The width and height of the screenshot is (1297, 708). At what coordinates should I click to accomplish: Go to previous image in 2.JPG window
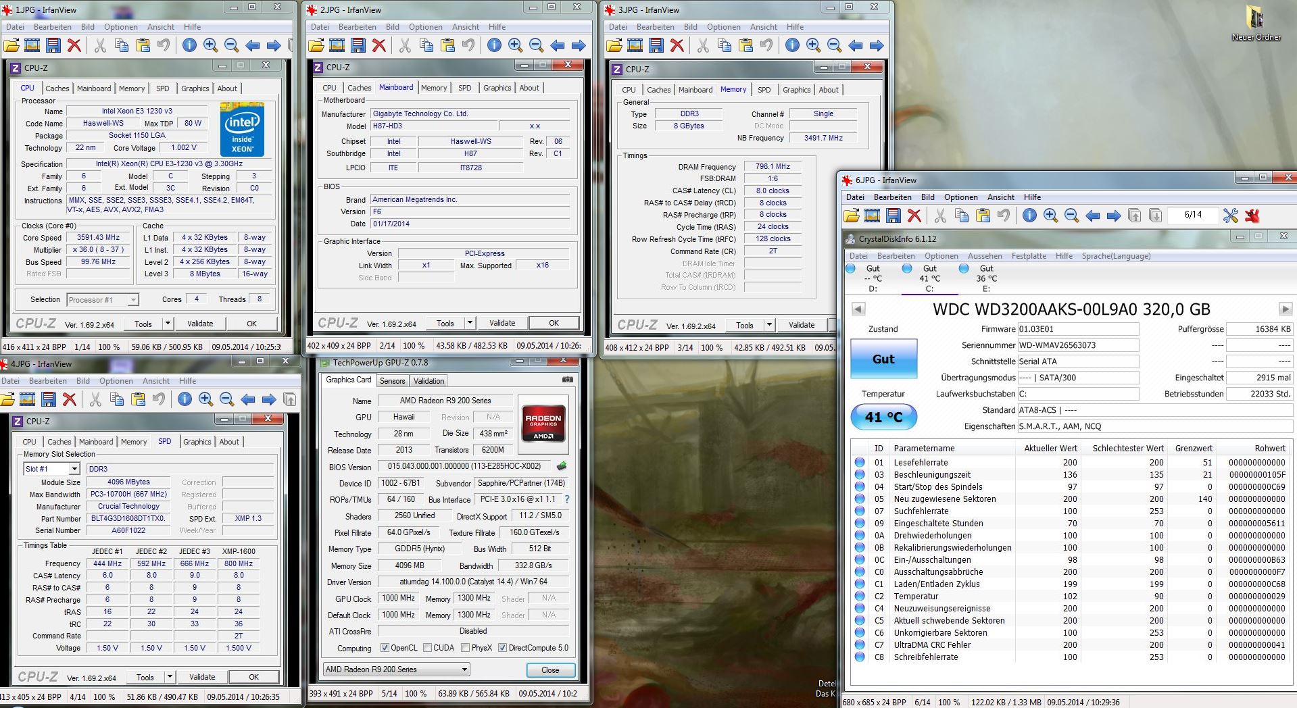pos(558,45)
